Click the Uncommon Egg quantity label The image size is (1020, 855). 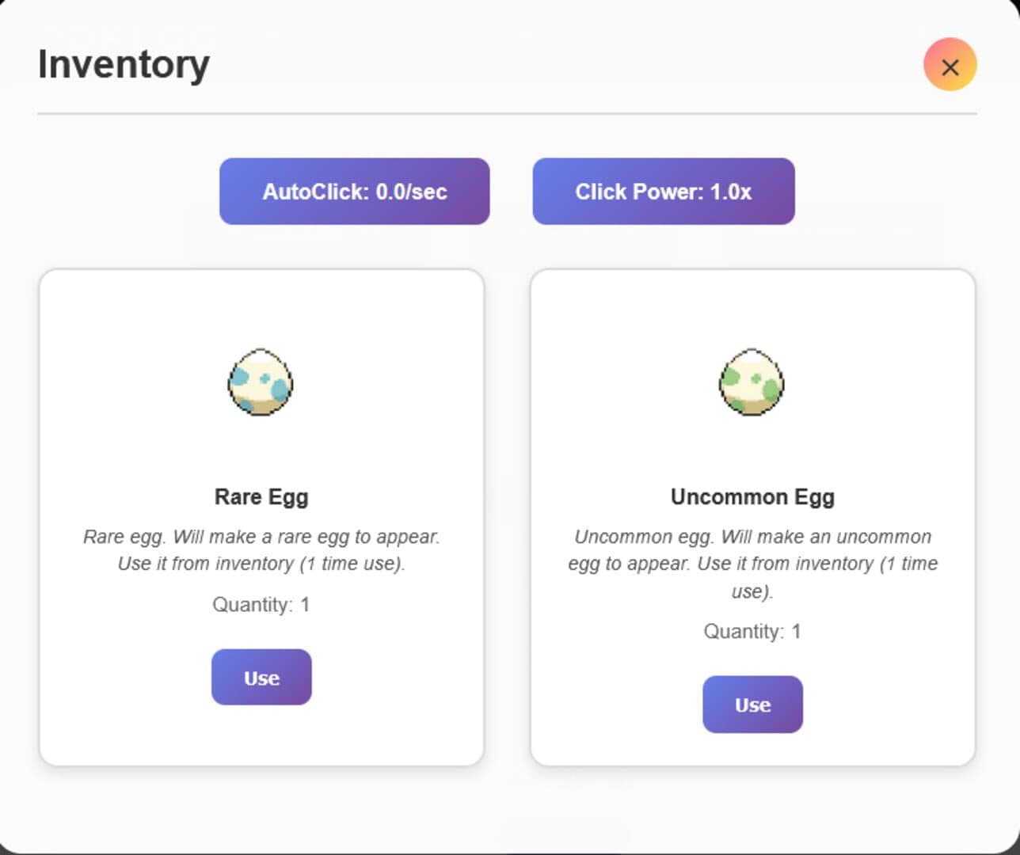point(752,632)
